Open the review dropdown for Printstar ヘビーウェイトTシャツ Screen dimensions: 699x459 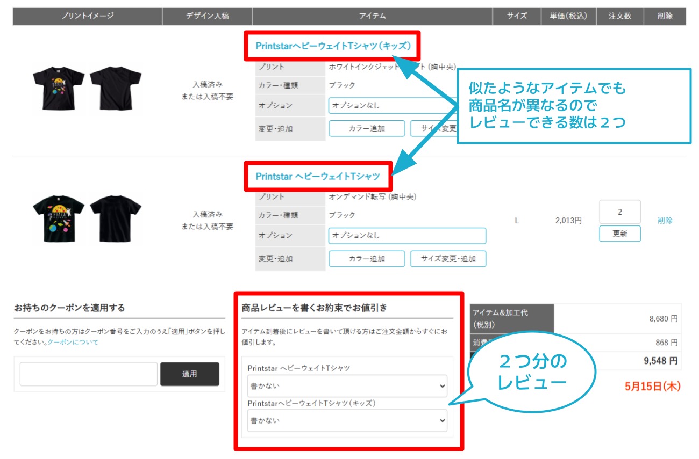347,386
